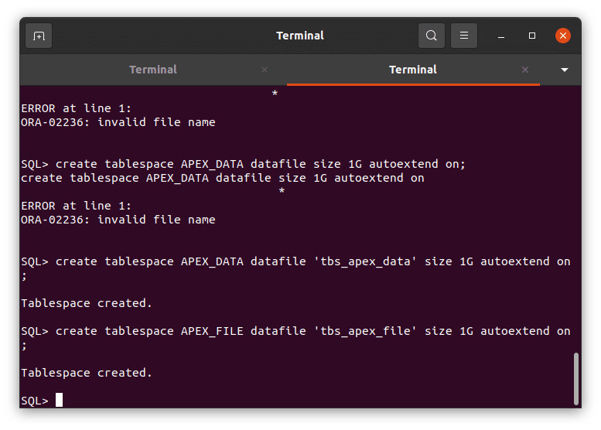Click the topmost ORA-02236 error line

118,122
